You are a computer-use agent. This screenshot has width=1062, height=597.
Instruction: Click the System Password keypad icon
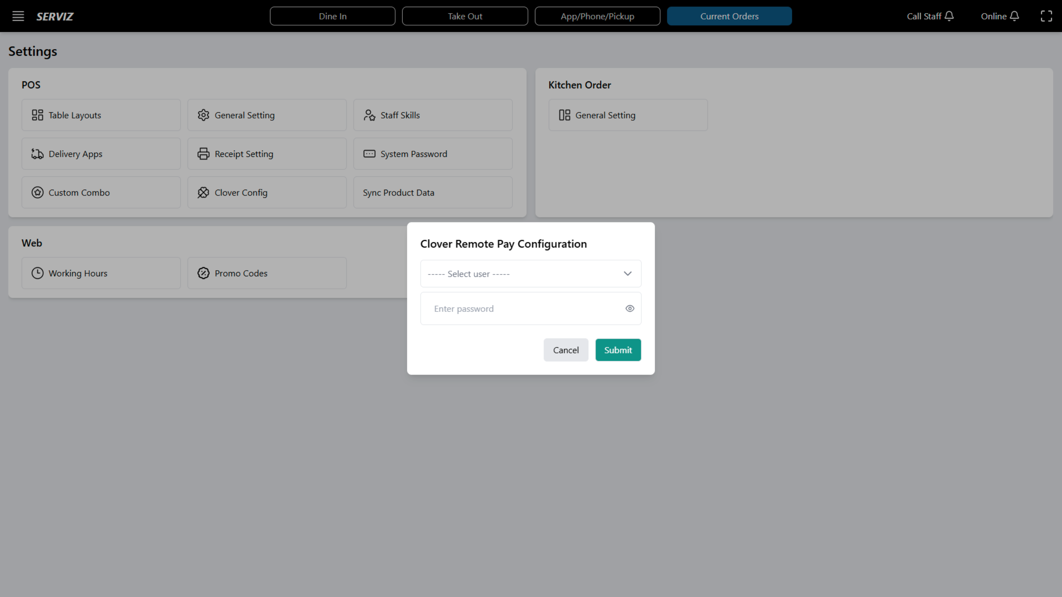[369, 153]
